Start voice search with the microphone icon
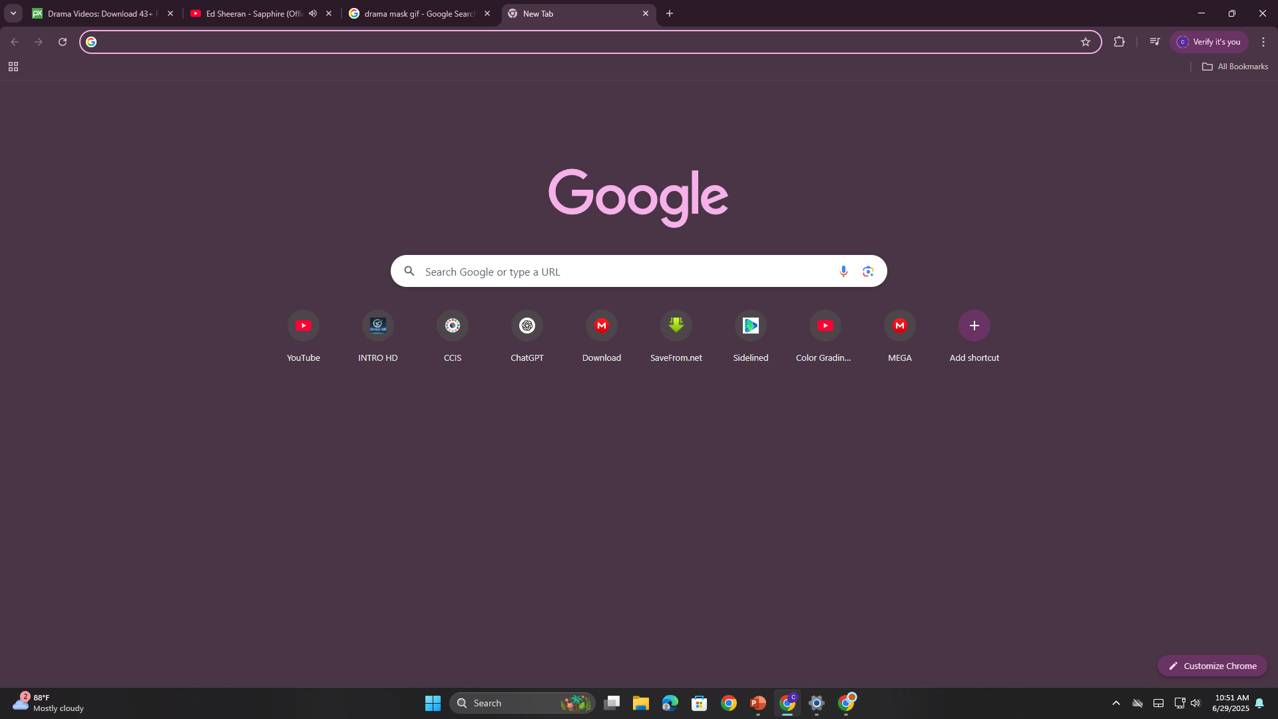Viewport: 1278px width, 719px height. coord(843,271)
